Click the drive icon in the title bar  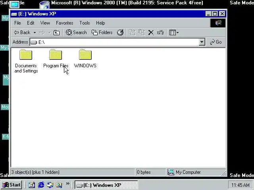(x=14, y=14)
